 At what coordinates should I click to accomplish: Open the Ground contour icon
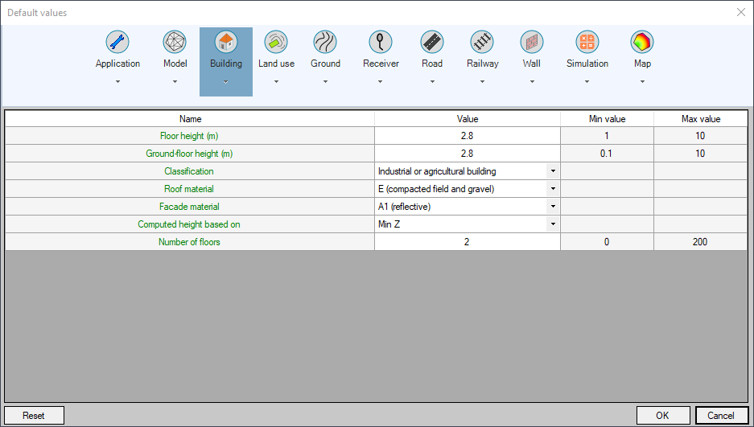(x=325, y=43)
